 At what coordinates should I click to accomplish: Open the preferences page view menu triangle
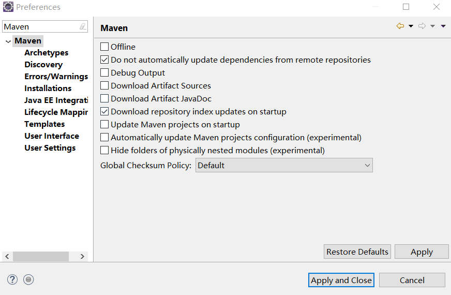pyautogui.click(x=443, y=26)
